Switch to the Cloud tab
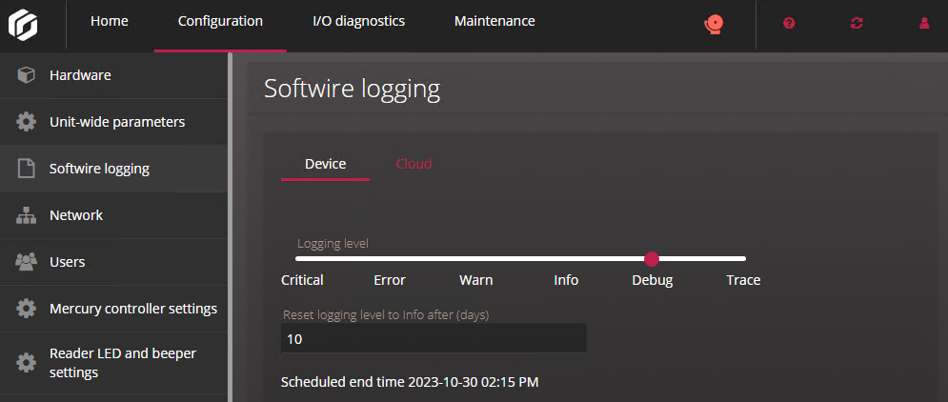Image resolution: width=948 pixels, height=402 pixels. 413,164
